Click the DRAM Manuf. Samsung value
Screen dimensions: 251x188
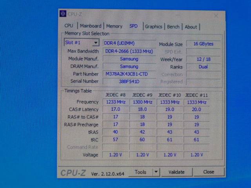[x=129, y=66]
